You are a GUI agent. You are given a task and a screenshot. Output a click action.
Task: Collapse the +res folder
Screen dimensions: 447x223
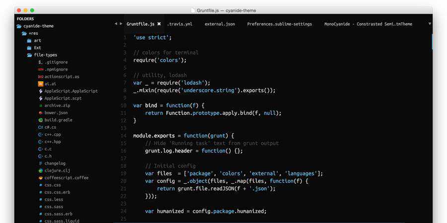point(24,33)
